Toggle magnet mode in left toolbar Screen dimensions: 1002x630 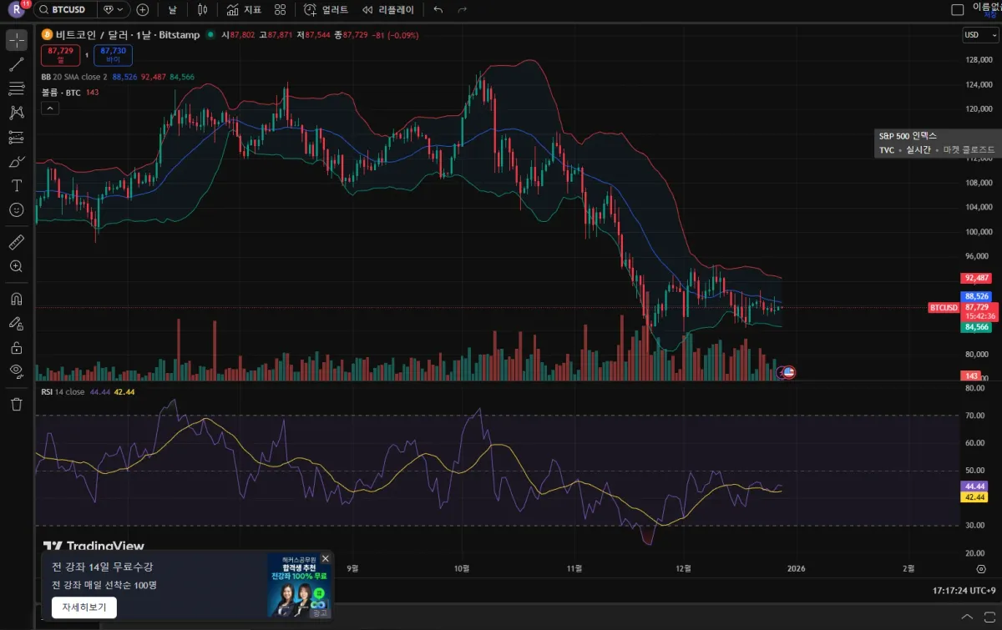[x=17, y=299]
